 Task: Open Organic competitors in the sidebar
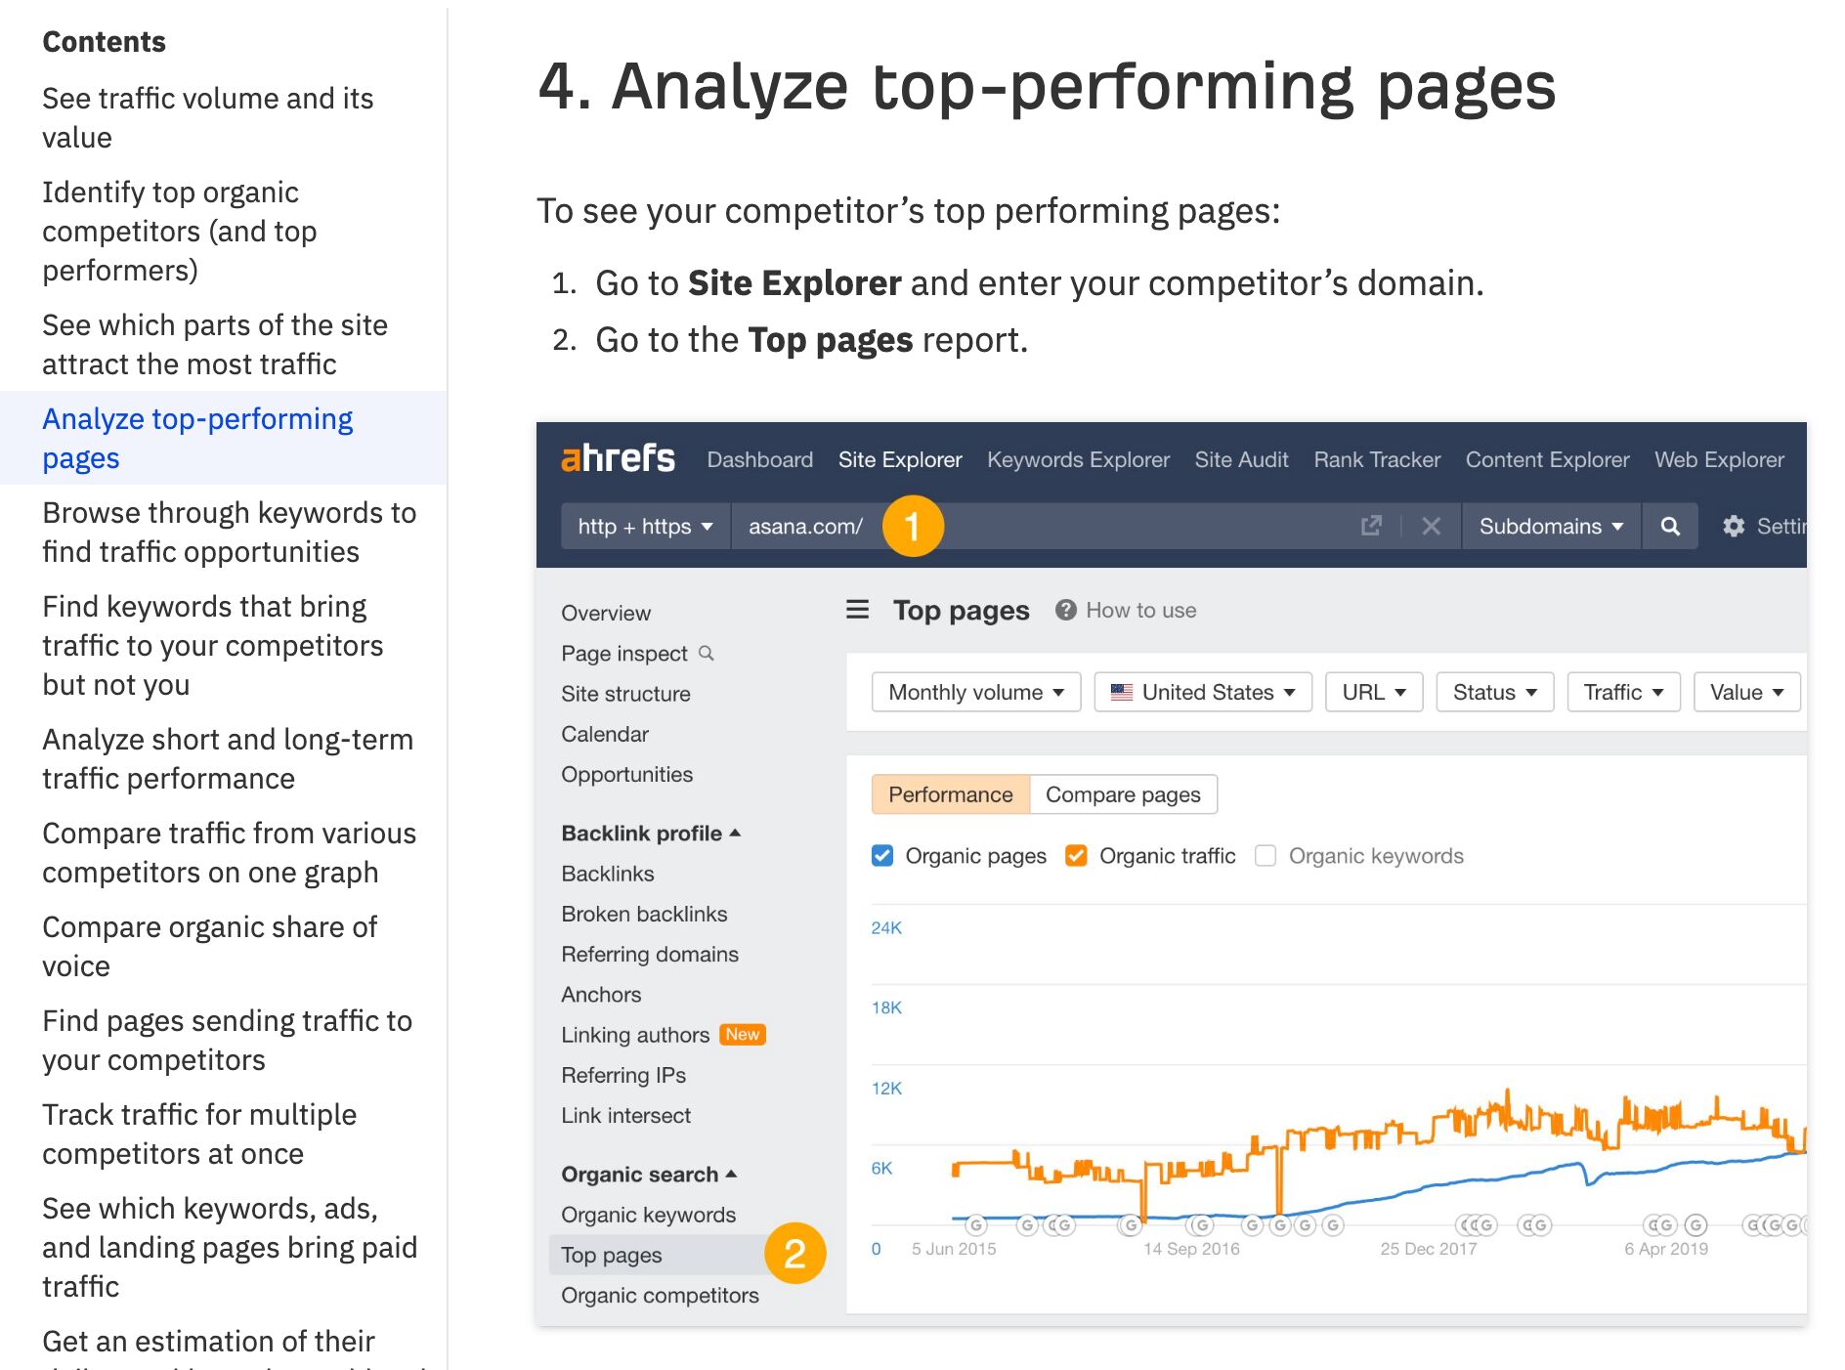pos(660,1295)
